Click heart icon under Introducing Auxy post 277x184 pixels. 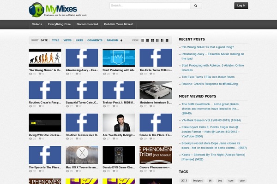coord(77,74)
